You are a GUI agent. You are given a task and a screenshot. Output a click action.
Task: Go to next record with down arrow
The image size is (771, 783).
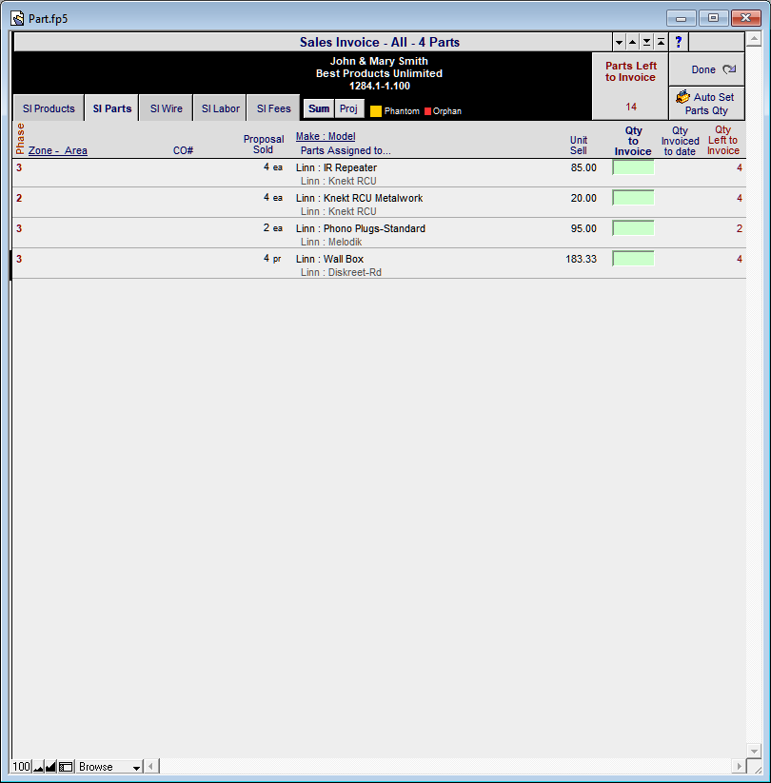click(x=619, y=42)
